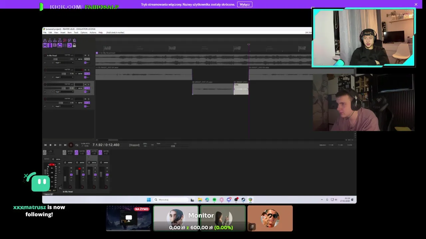
Task: Mute the second track
Action: coord(85,70)
